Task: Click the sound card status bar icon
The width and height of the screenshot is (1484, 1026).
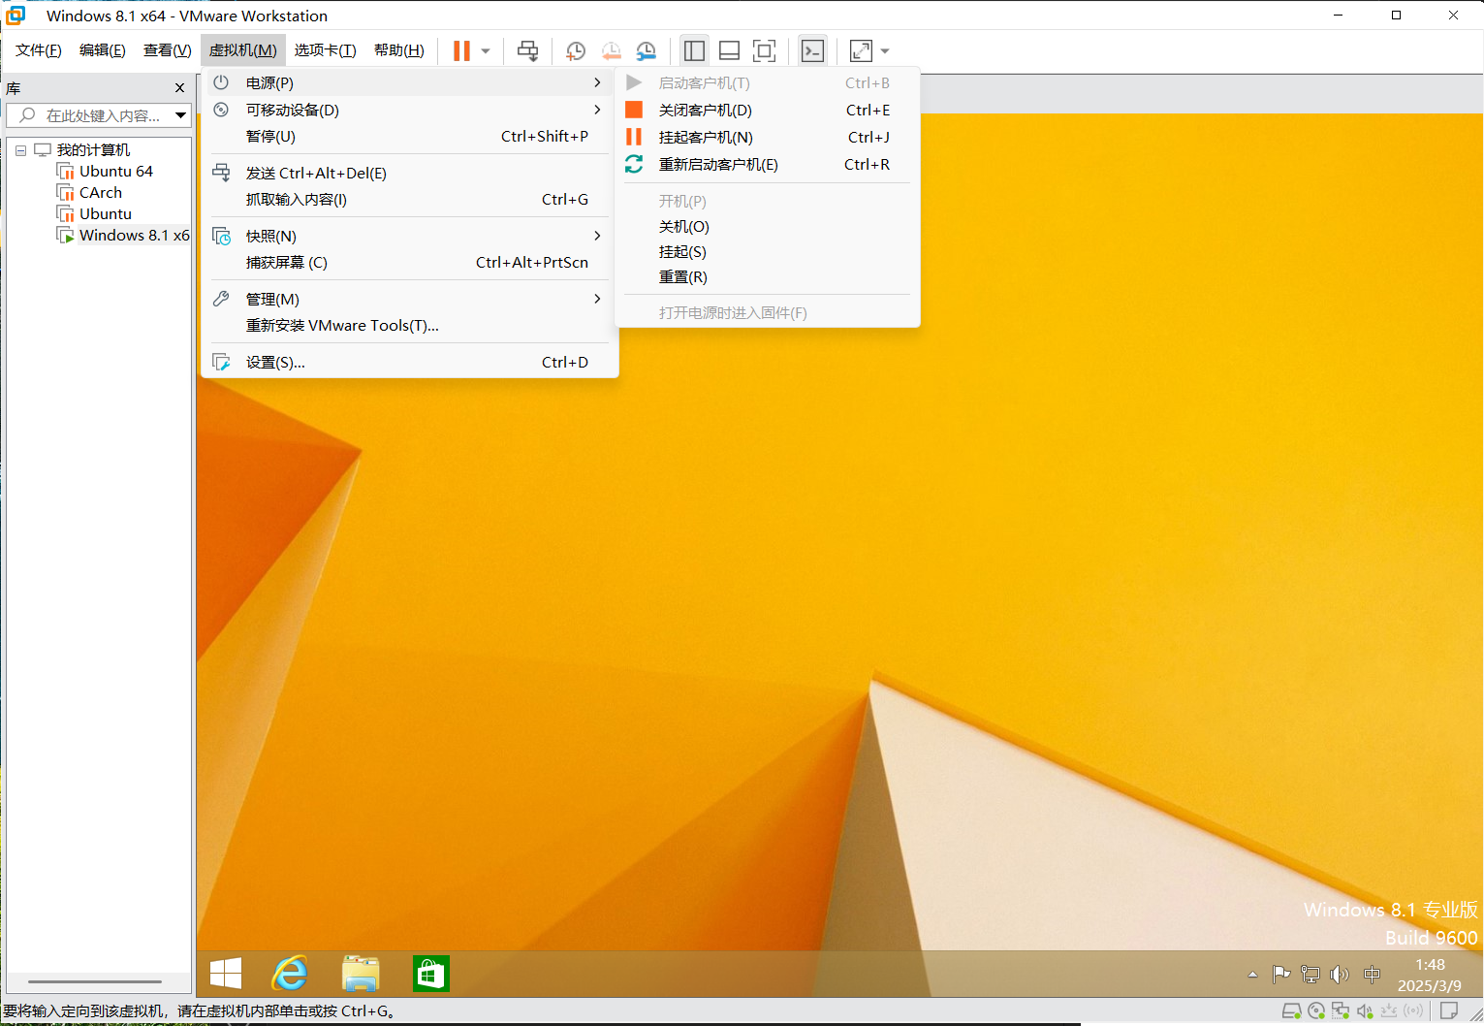Action: pyautogui.click(x=1365, y=1011)
